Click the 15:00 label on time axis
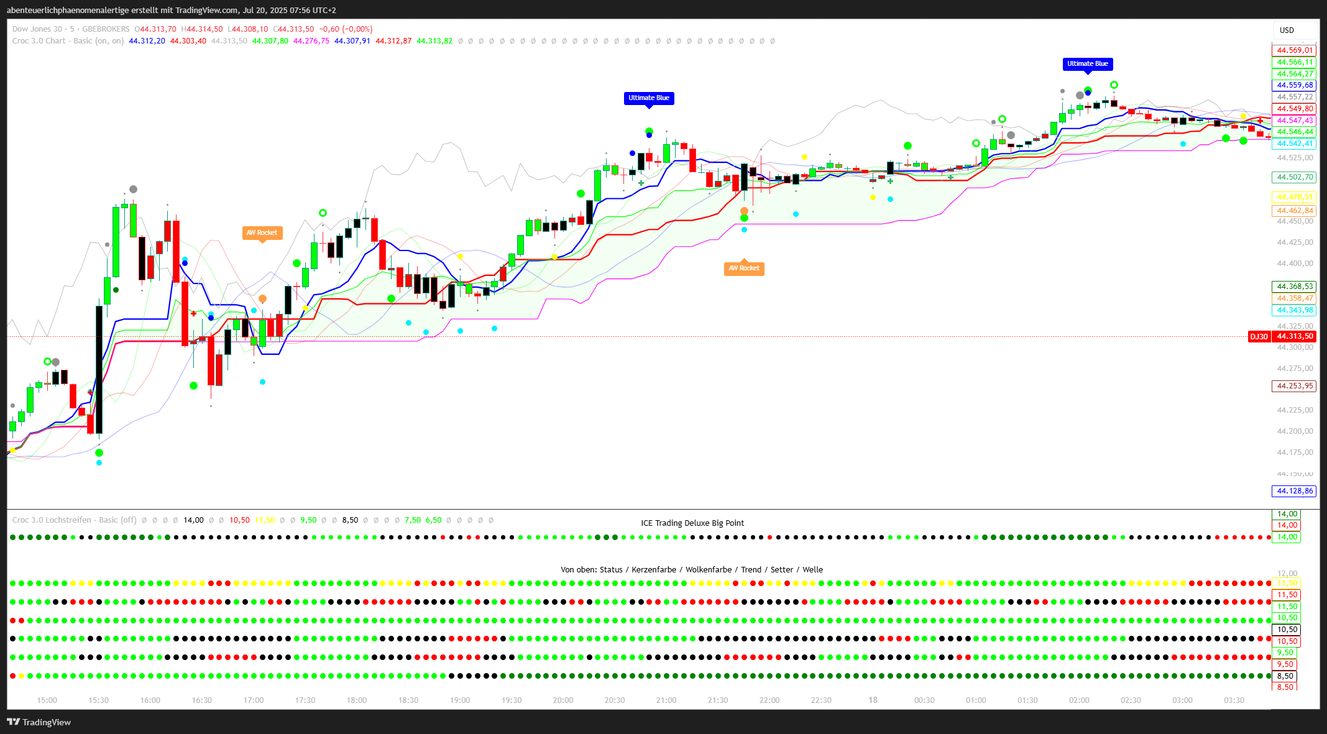 pos(47,700)
